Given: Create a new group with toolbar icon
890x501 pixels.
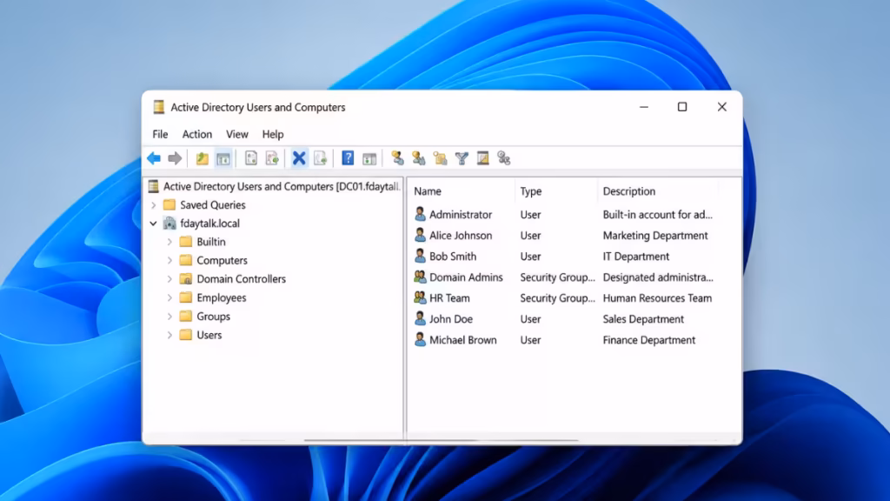Looking at the screenshot, I should [x=419, y=158].
